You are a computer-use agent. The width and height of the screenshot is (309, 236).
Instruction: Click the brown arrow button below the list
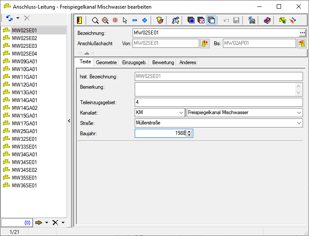tap(39, 223)
